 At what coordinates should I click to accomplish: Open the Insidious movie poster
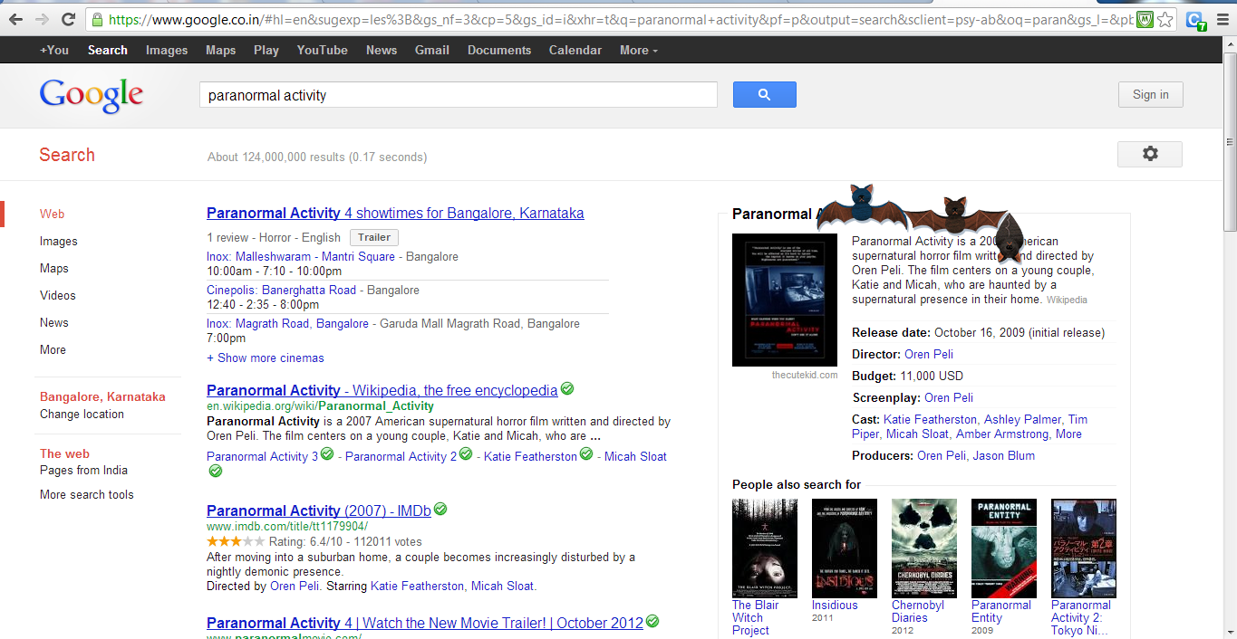(x=845, y=548)
